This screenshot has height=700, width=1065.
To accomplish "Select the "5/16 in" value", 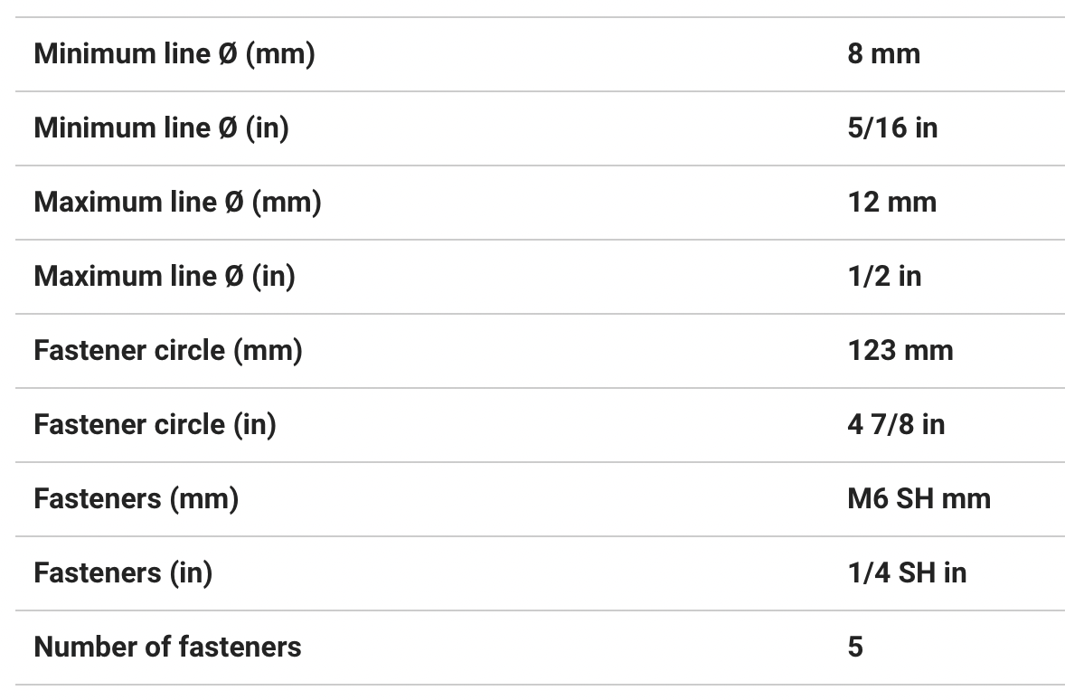I will (892, 128).
